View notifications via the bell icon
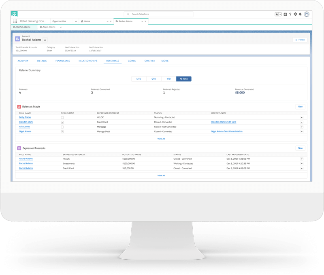 point(300,14)
